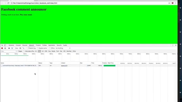Select the Network tab
Screen dimensions: 182x102
(x=31, y=45)
